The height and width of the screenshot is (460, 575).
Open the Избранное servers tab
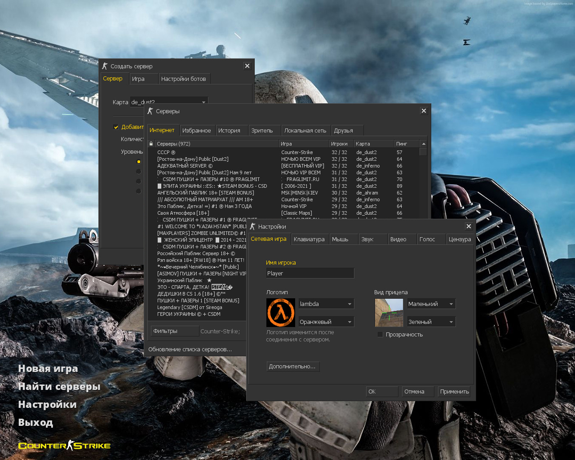click(x=196, y=131)
